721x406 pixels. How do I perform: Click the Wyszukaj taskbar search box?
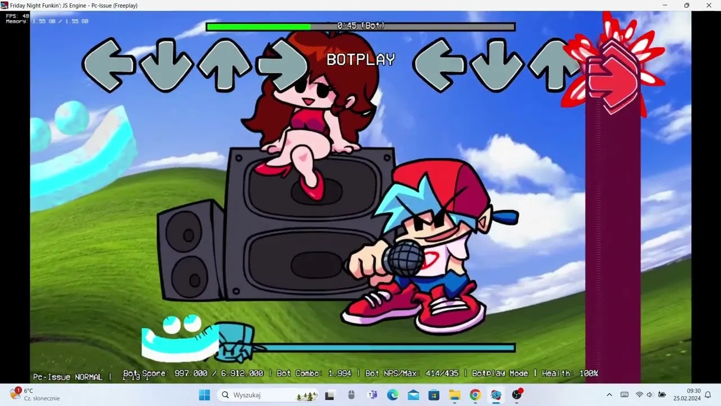269,395
